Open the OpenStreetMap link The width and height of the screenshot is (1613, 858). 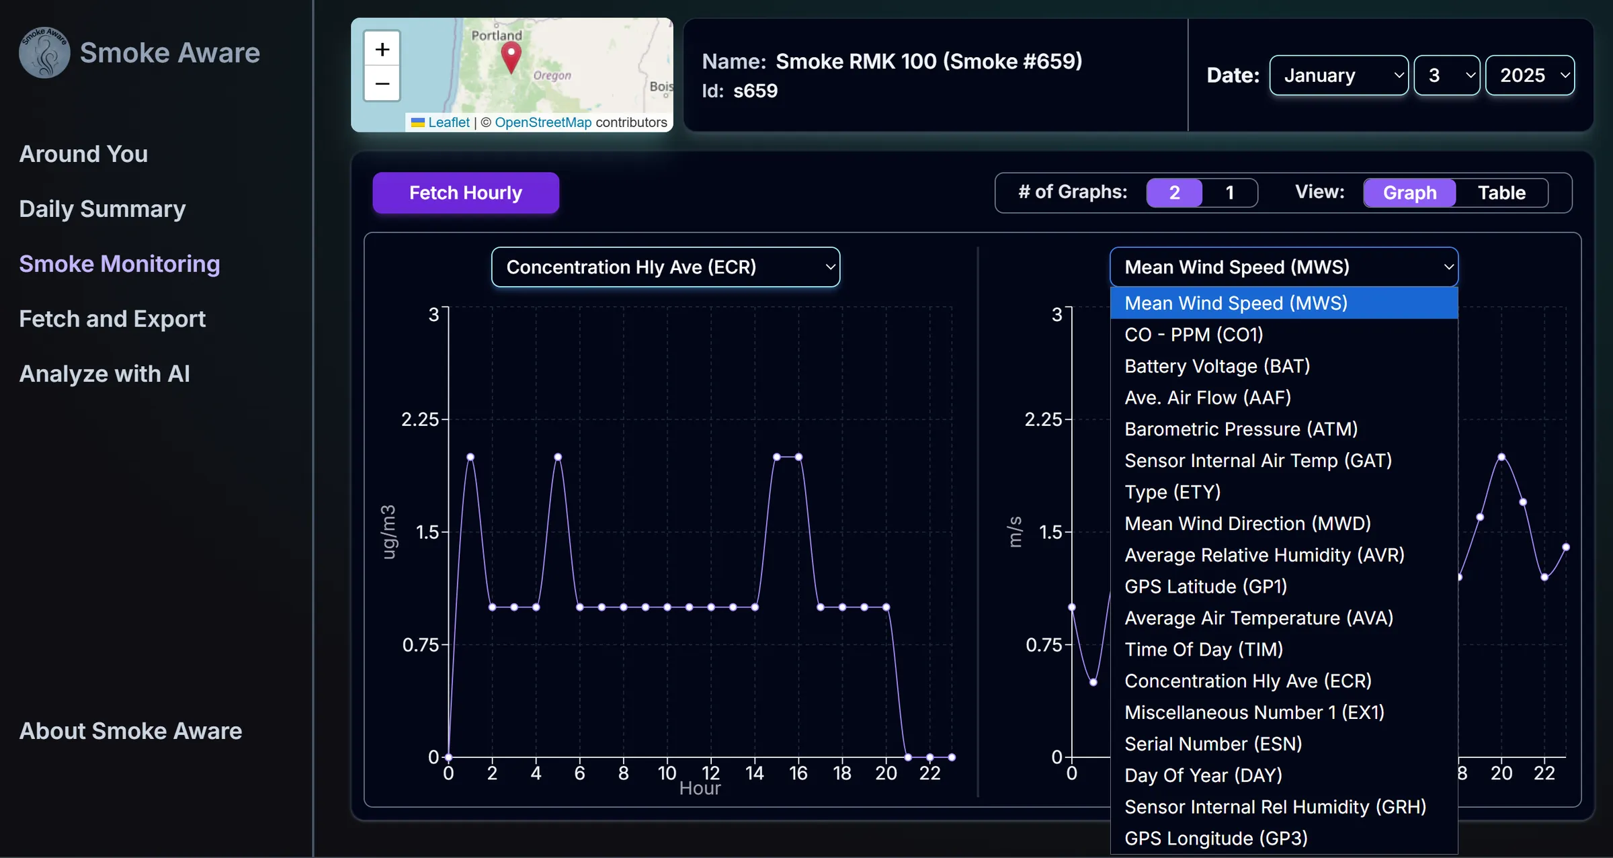pyautogui.click(x=543, y=122)
